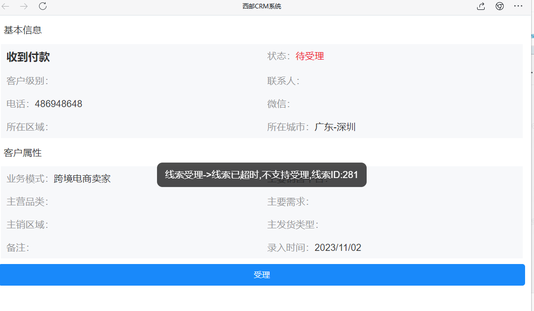Click the timeout toast message with ID 281

pyautogui.click(x=261, y=175)
